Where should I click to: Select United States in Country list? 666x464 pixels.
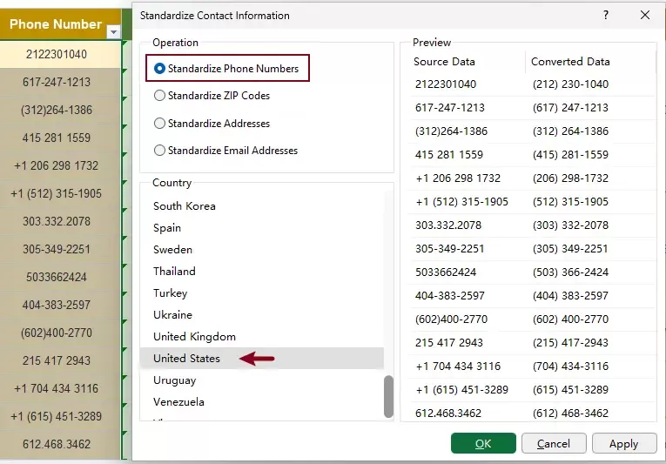[262, 358]
